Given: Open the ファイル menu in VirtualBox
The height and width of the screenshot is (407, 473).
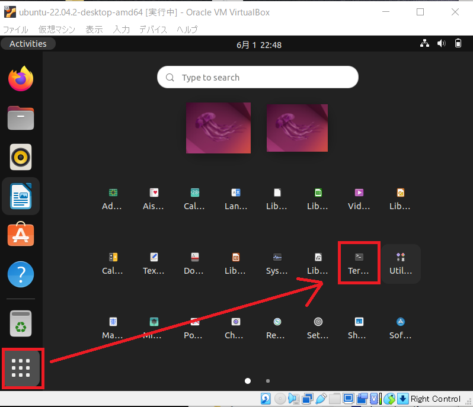Looking at the screenshot, I should pyautogui.click(x=16, y=29).
